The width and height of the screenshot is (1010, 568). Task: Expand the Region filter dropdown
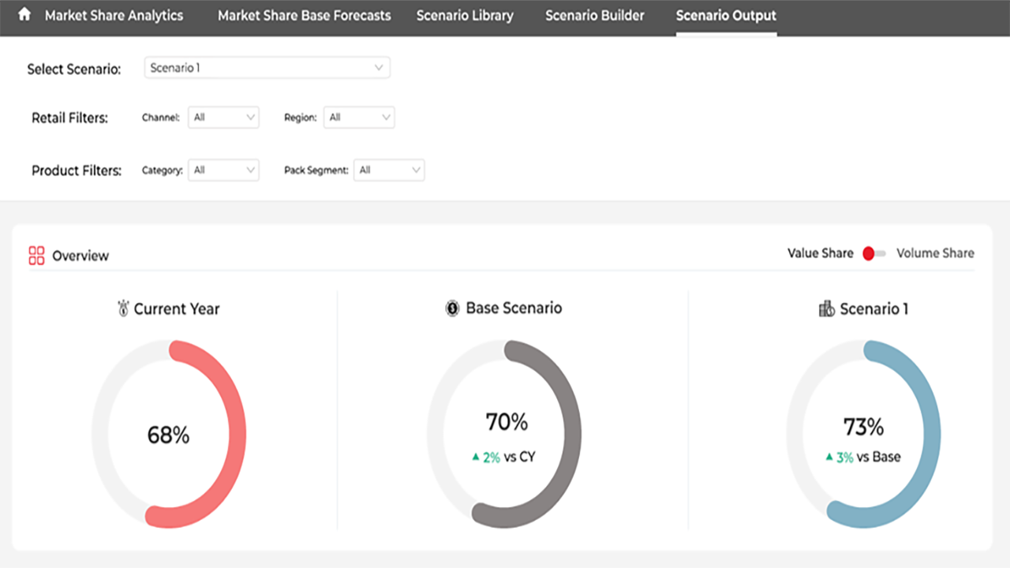pos(359,118)
